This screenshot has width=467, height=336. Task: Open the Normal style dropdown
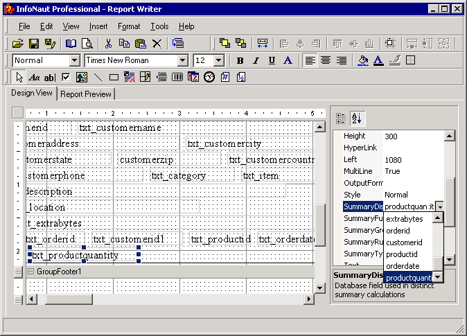coord(75,60)
